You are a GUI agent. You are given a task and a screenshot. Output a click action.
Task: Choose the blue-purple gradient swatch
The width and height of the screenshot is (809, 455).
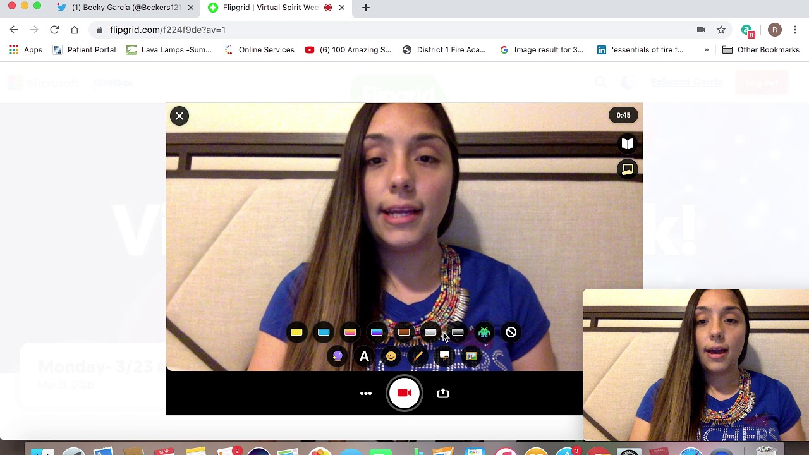(x=377, y=332)
